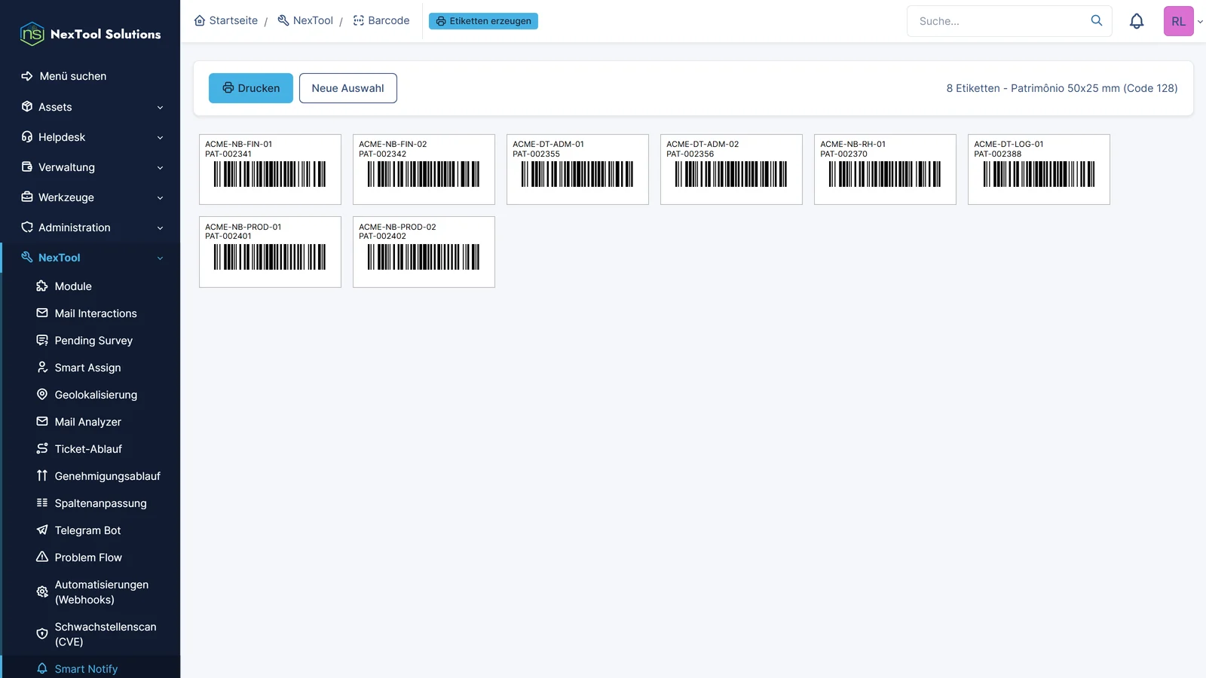Focus the Suche search field
Image resolution: width=1206 pixels, height=678 pixels.
(1009, 21)
